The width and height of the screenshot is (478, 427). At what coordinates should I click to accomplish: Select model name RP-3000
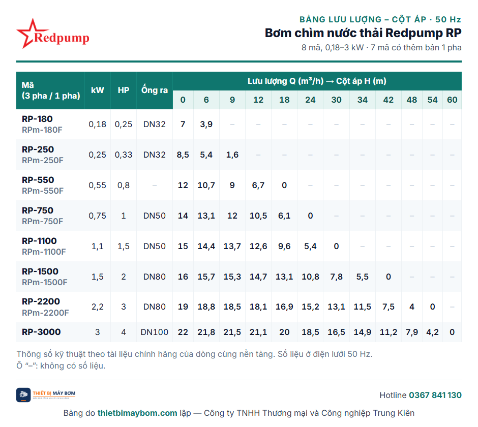click(x=41, y=332)
